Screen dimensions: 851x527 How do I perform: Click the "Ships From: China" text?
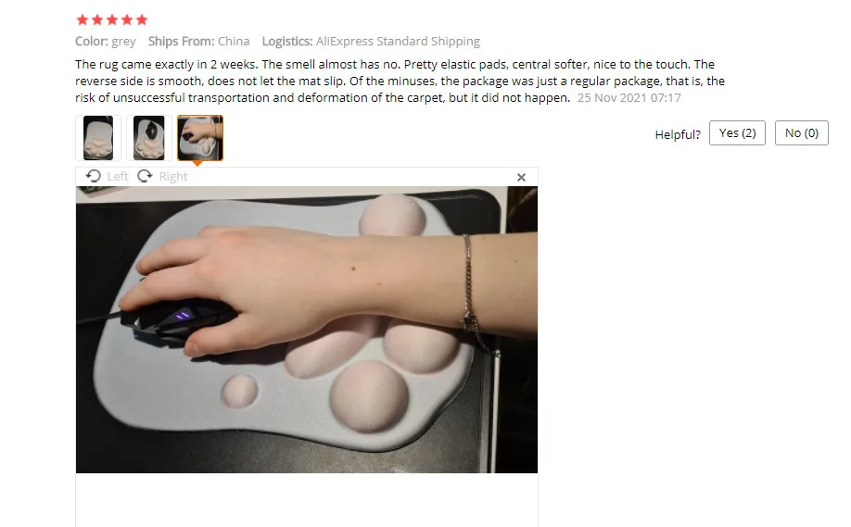[198, 41]
